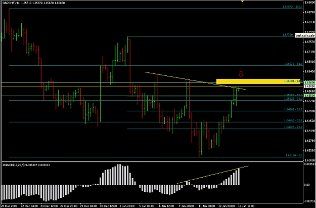This screenshot has width=316, height=208.
Task: Click the white 1.65850 current price tag
Action: pos(309,86)
